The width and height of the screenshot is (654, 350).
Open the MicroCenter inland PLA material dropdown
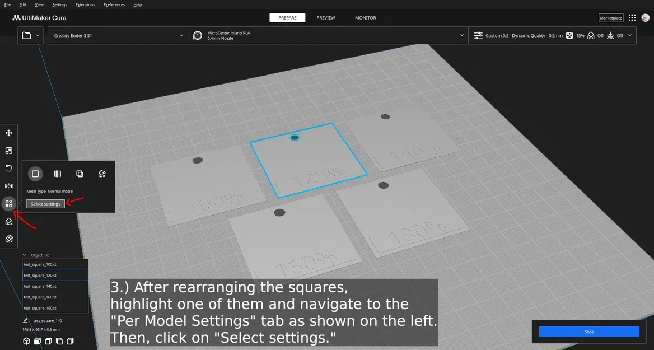coord(328,35)
